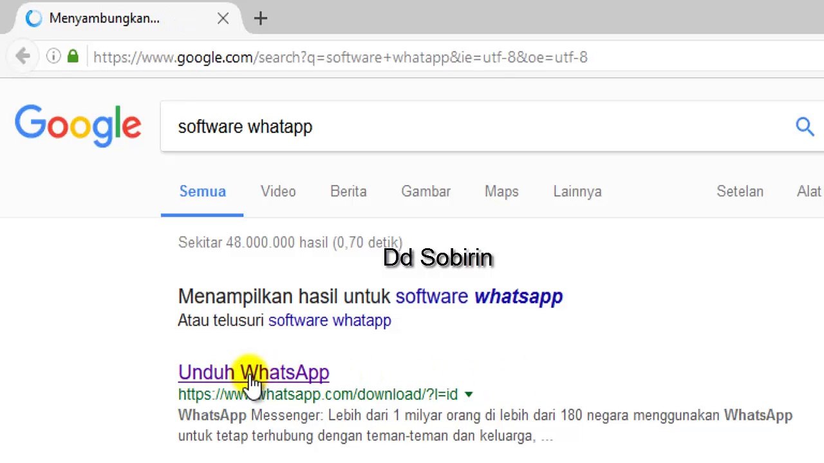Focus the browser address bar URL
Image resolution: width=824 pixels, height=463 pixels.
coord(341,57)
